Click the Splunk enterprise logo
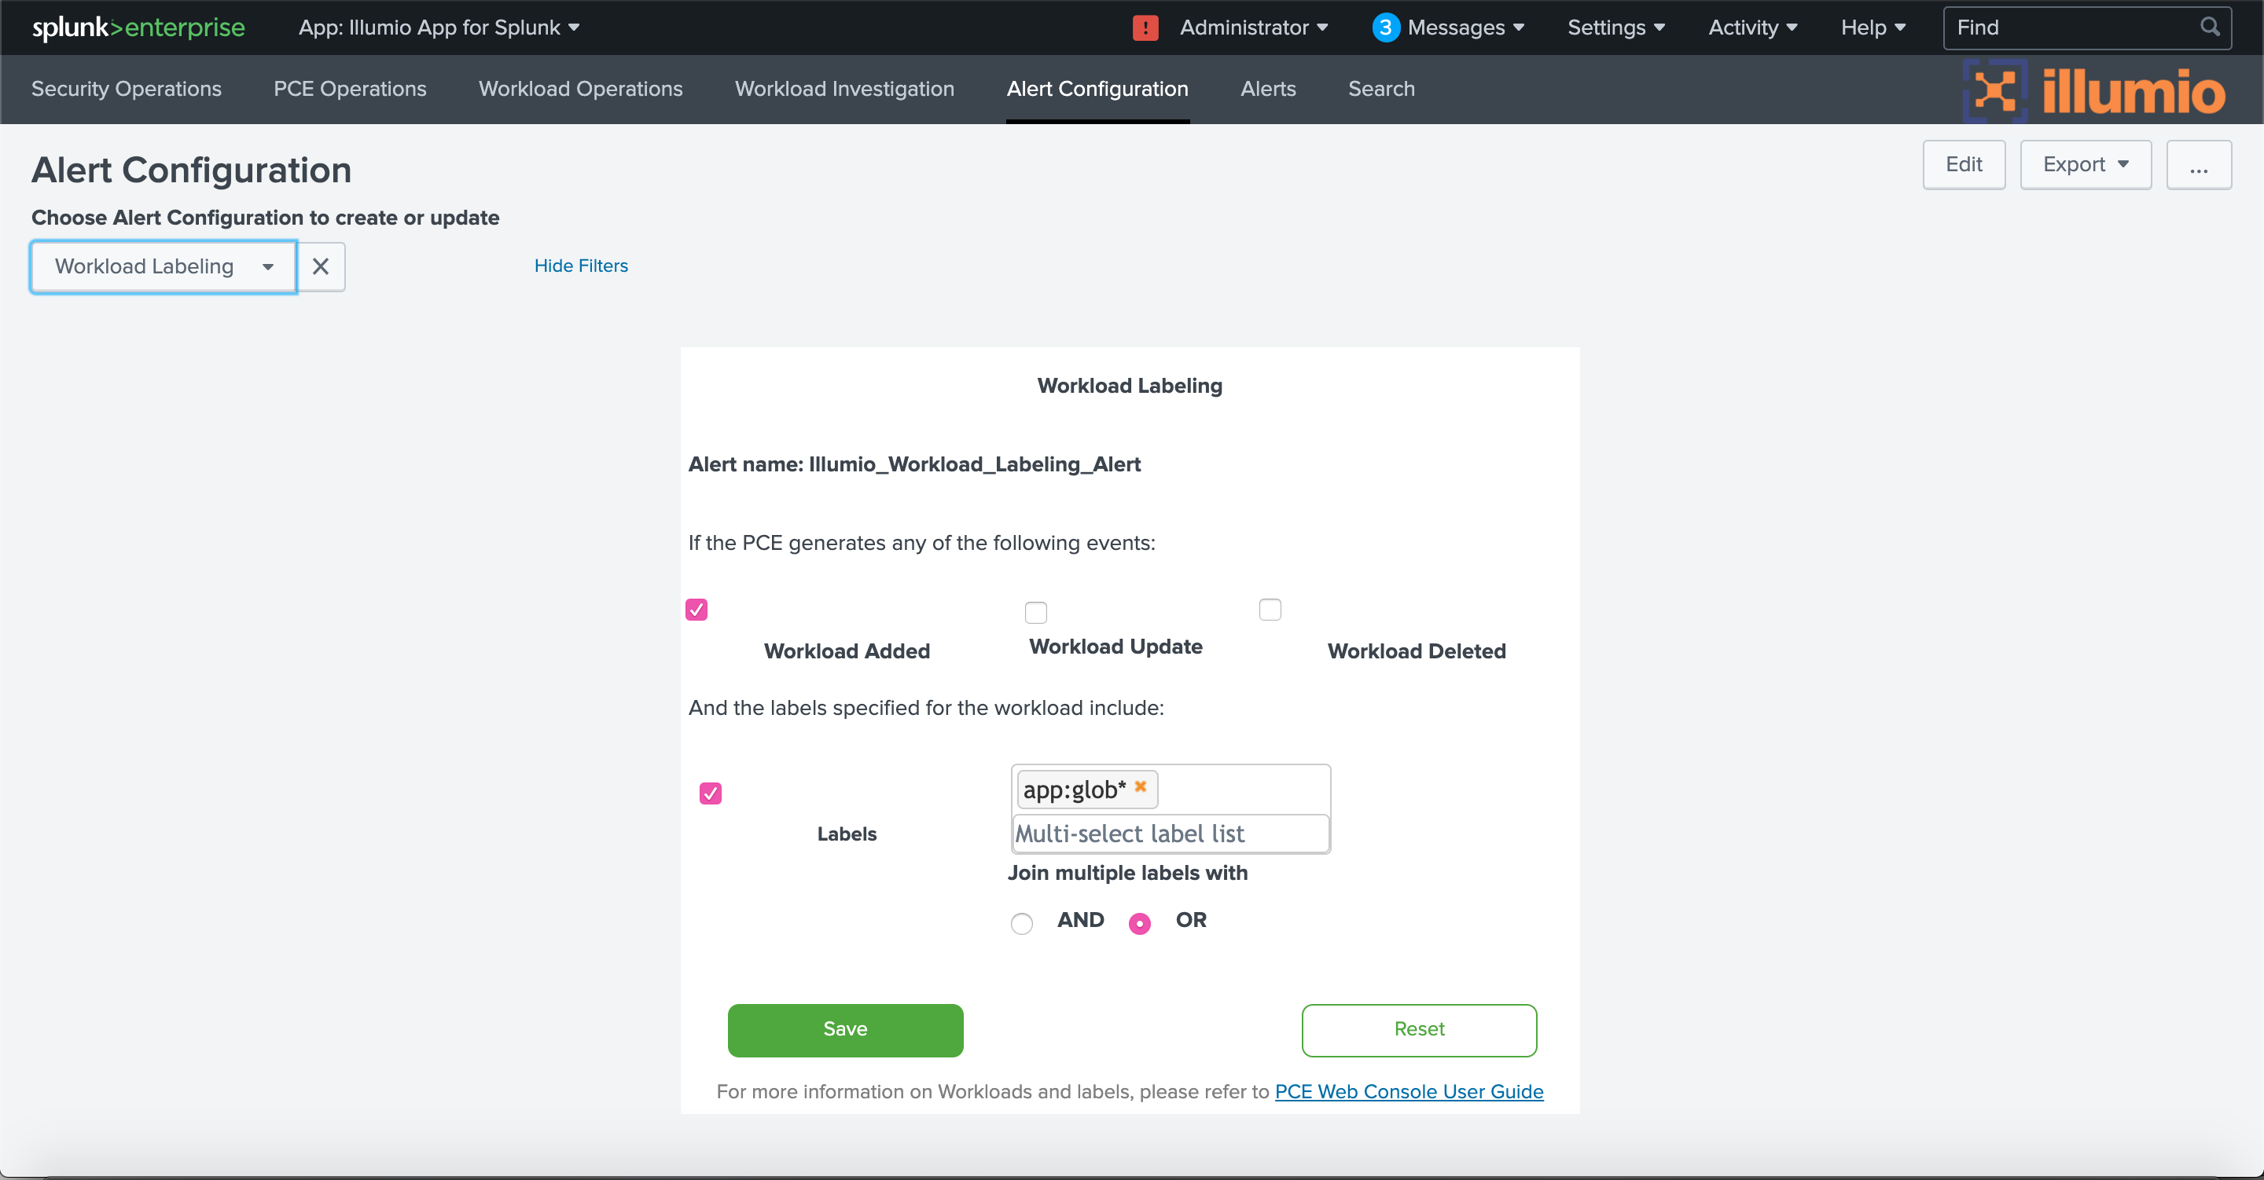Screen dimensions: 2264x1180 tap(139, 27)
